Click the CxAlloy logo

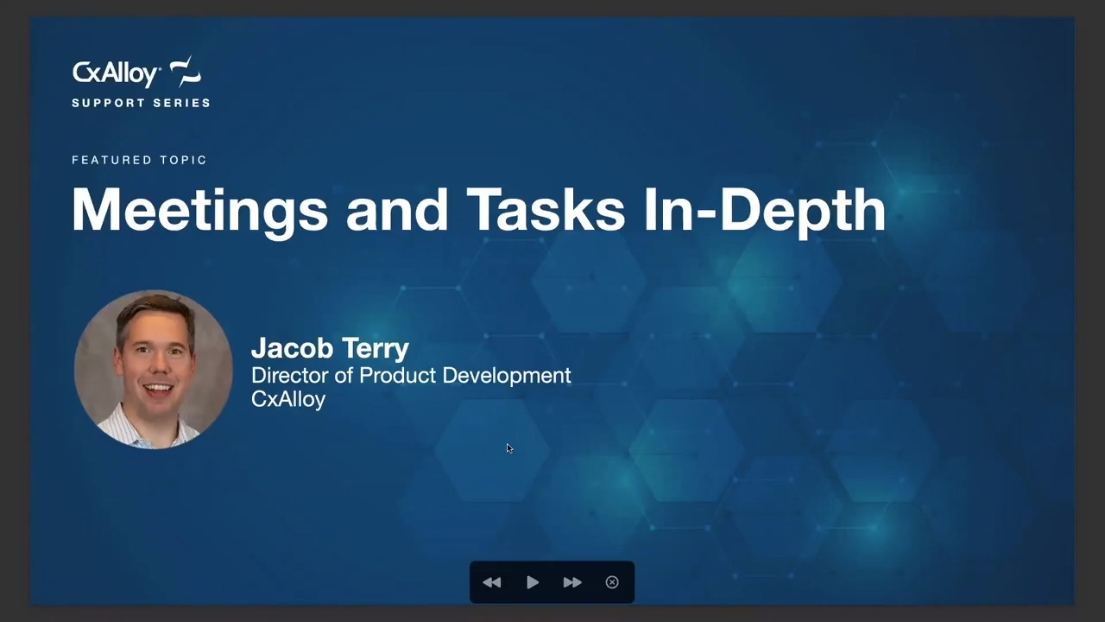(137, 73)
